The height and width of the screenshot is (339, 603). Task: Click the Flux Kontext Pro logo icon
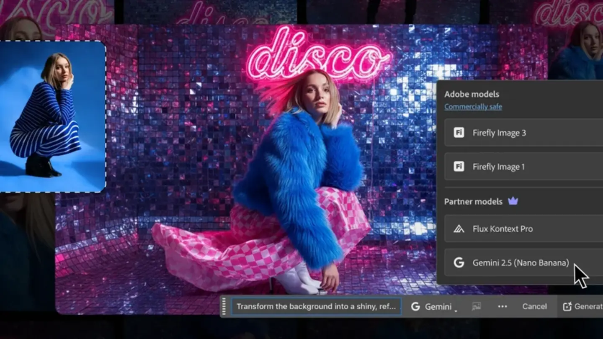[x=459, y=229]
